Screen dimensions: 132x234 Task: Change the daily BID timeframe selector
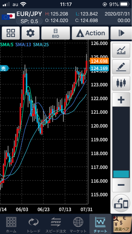[x=56, y=33]
